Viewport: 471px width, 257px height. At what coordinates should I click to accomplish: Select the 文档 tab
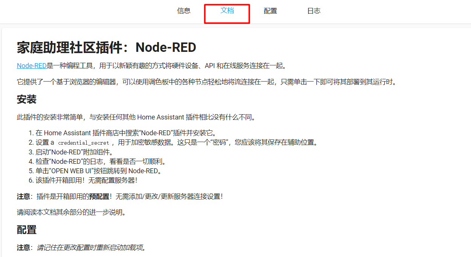pos(227,11)
